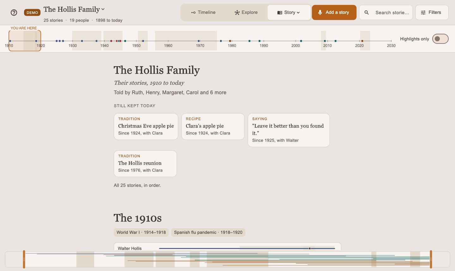455x271 pixels.
Task: Click the "19 people" count text
Action: (x=79, y=20)
